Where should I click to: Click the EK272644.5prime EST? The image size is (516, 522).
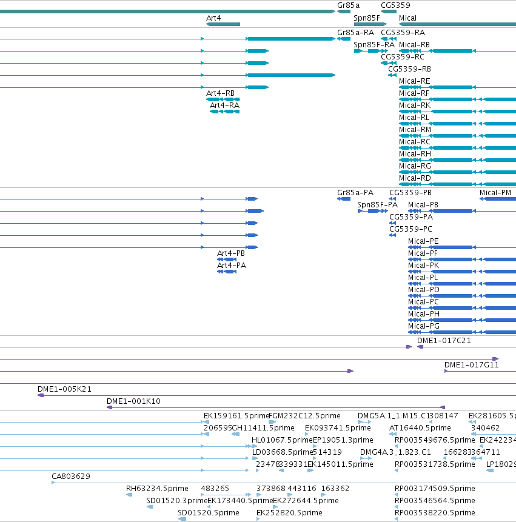click(x=275, y=507)
